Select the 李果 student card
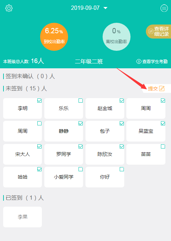 22,217
